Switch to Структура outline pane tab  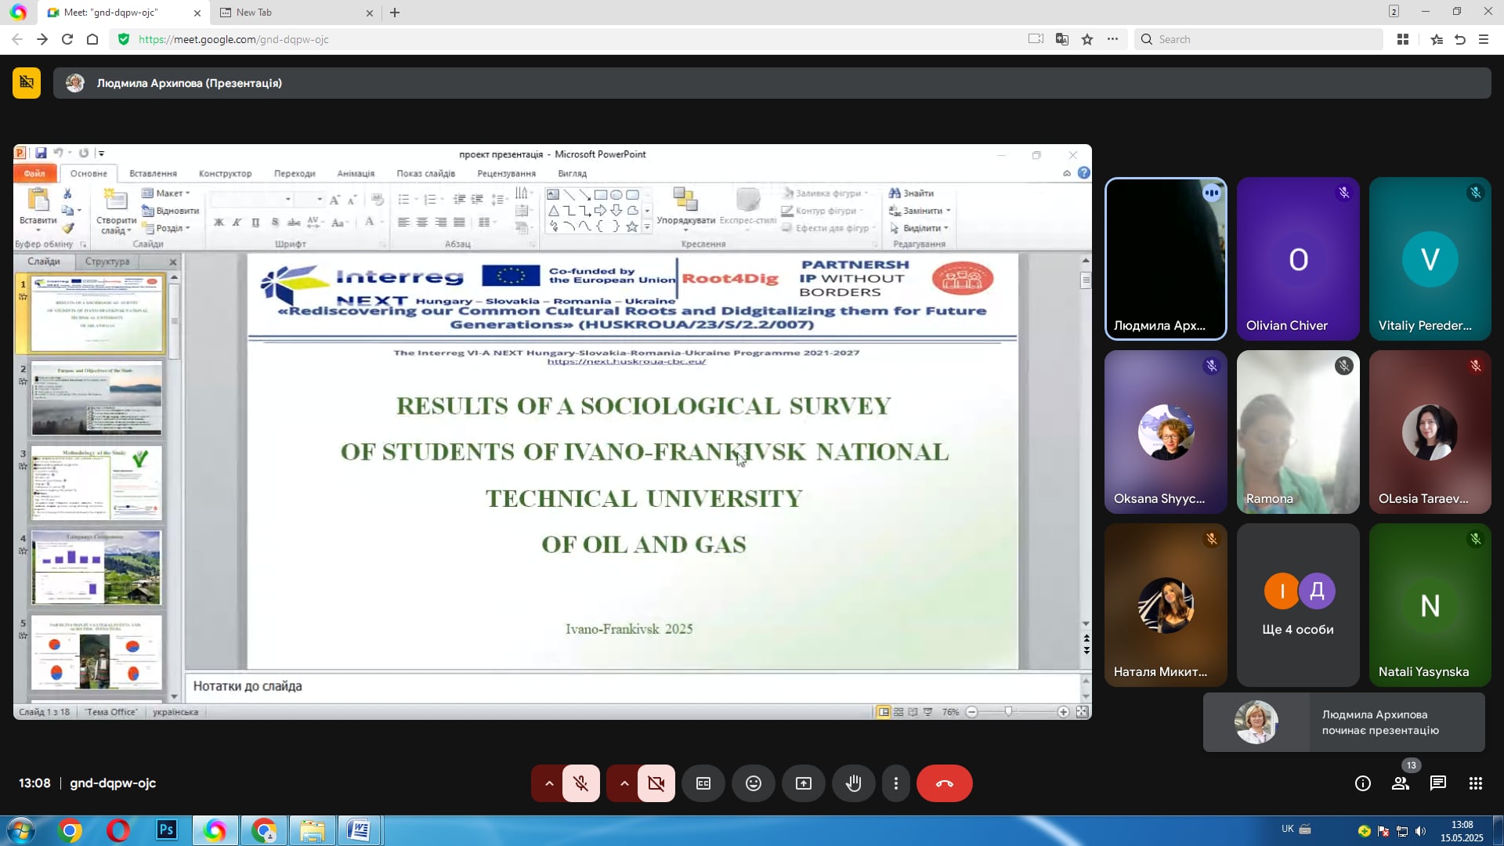(107, 262)
